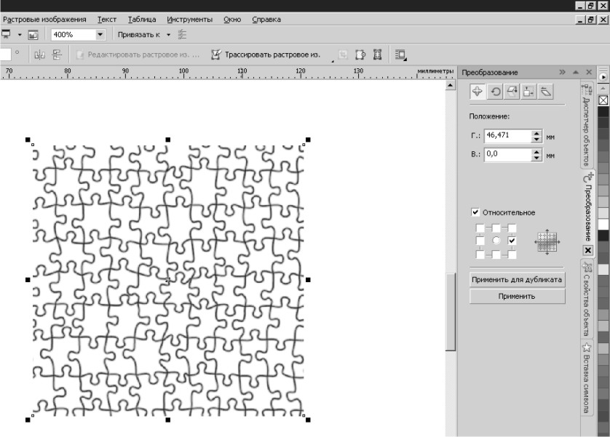This screenshot has height=437, width=610.
Task: Click the mirror vertically icon
Action: coord(57,55)
